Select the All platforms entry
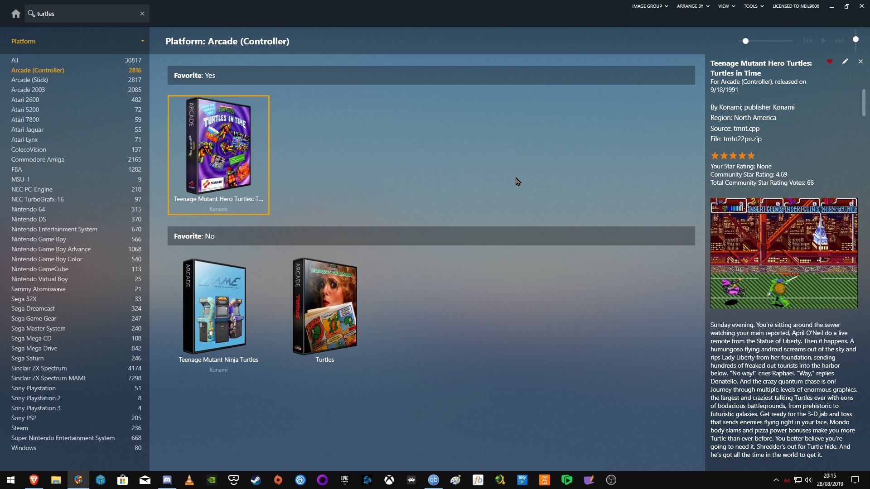 click(x=76, y=60)
